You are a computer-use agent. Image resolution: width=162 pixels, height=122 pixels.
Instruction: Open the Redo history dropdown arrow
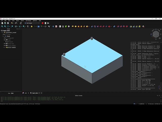17,23
